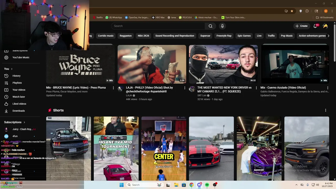
Task: Show hidden system tray icons
Action: point(296,185)
